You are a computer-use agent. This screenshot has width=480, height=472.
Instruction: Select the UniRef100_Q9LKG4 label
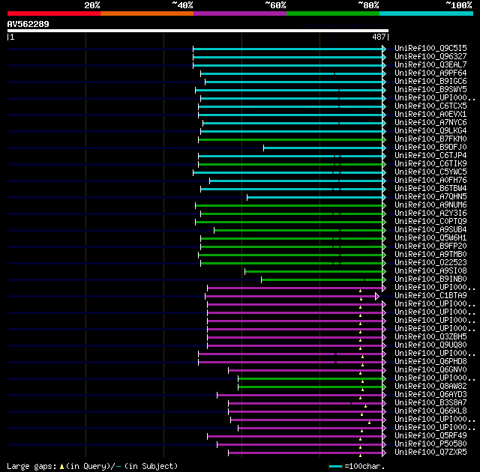(430, 131)
